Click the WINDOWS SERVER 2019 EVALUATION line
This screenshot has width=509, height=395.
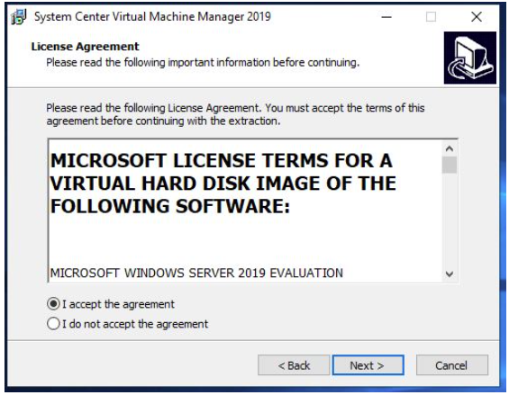196,273
